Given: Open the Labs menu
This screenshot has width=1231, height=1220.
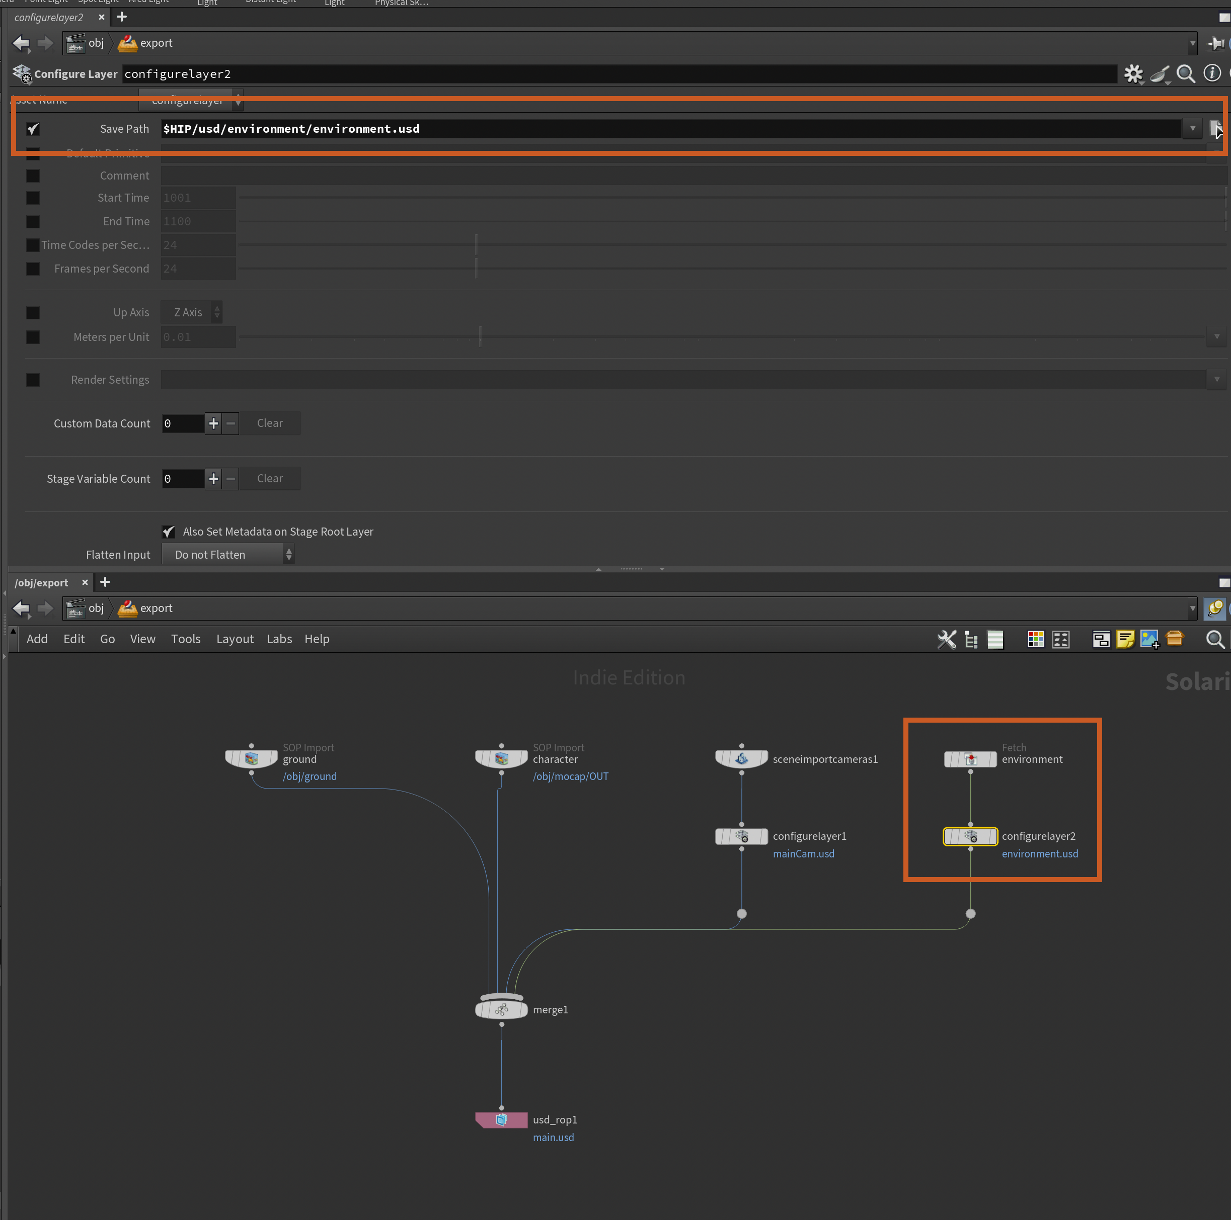Looking at the screenshot, I should coord(279,639).
